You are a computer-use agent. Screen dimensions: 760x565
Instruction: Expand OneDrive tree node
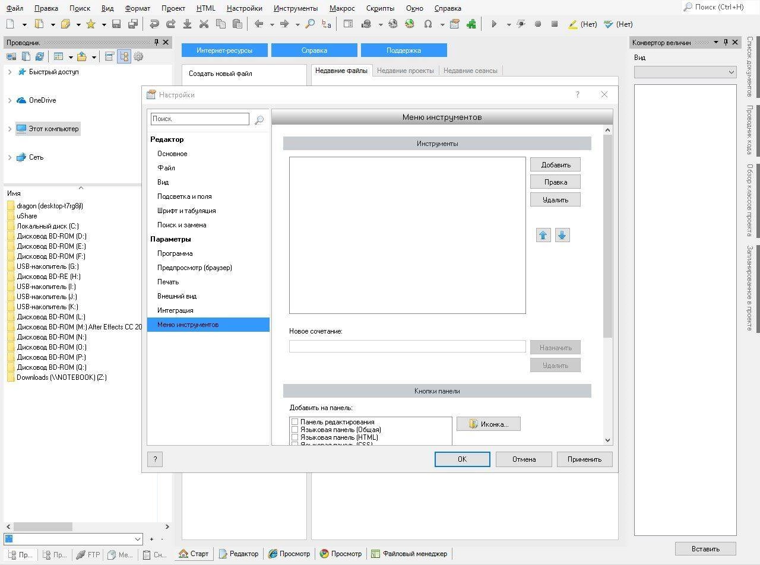(x=9, y=100)
